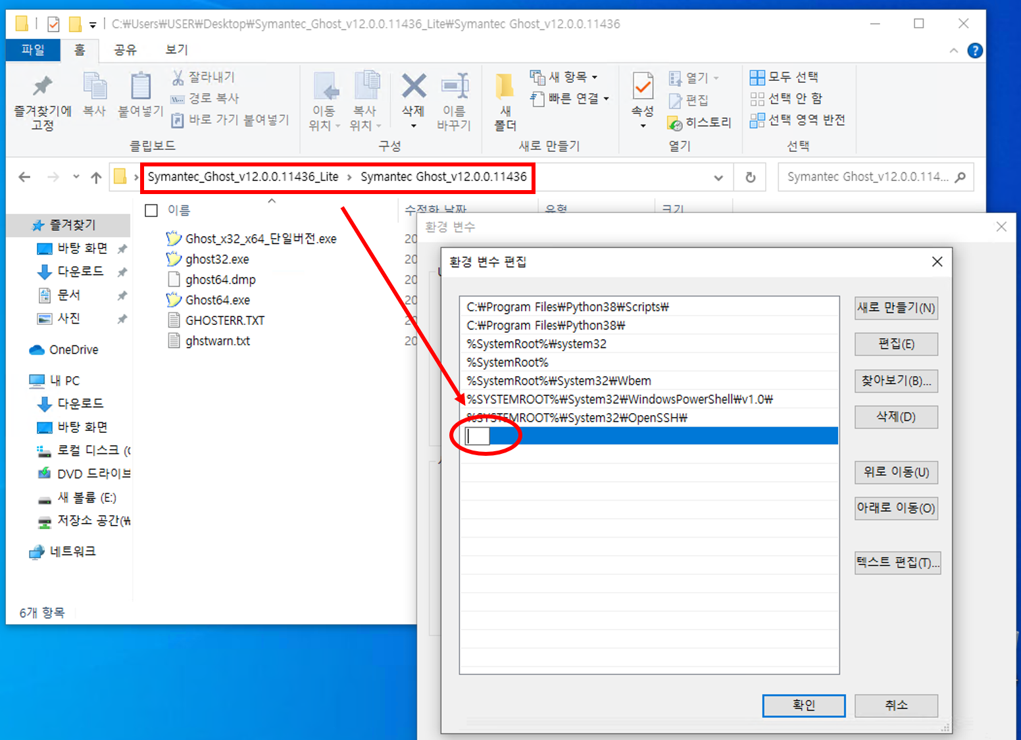Viewport: 1021px width, 740px height.
Task: Click History (히스토리) in the ribbon
Action: (x=699, y=122)
